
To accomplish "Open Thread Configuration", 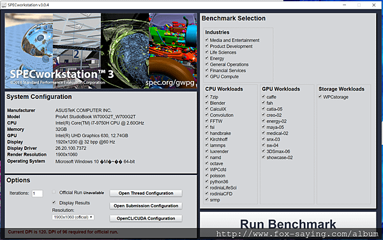I will (146, 193).
